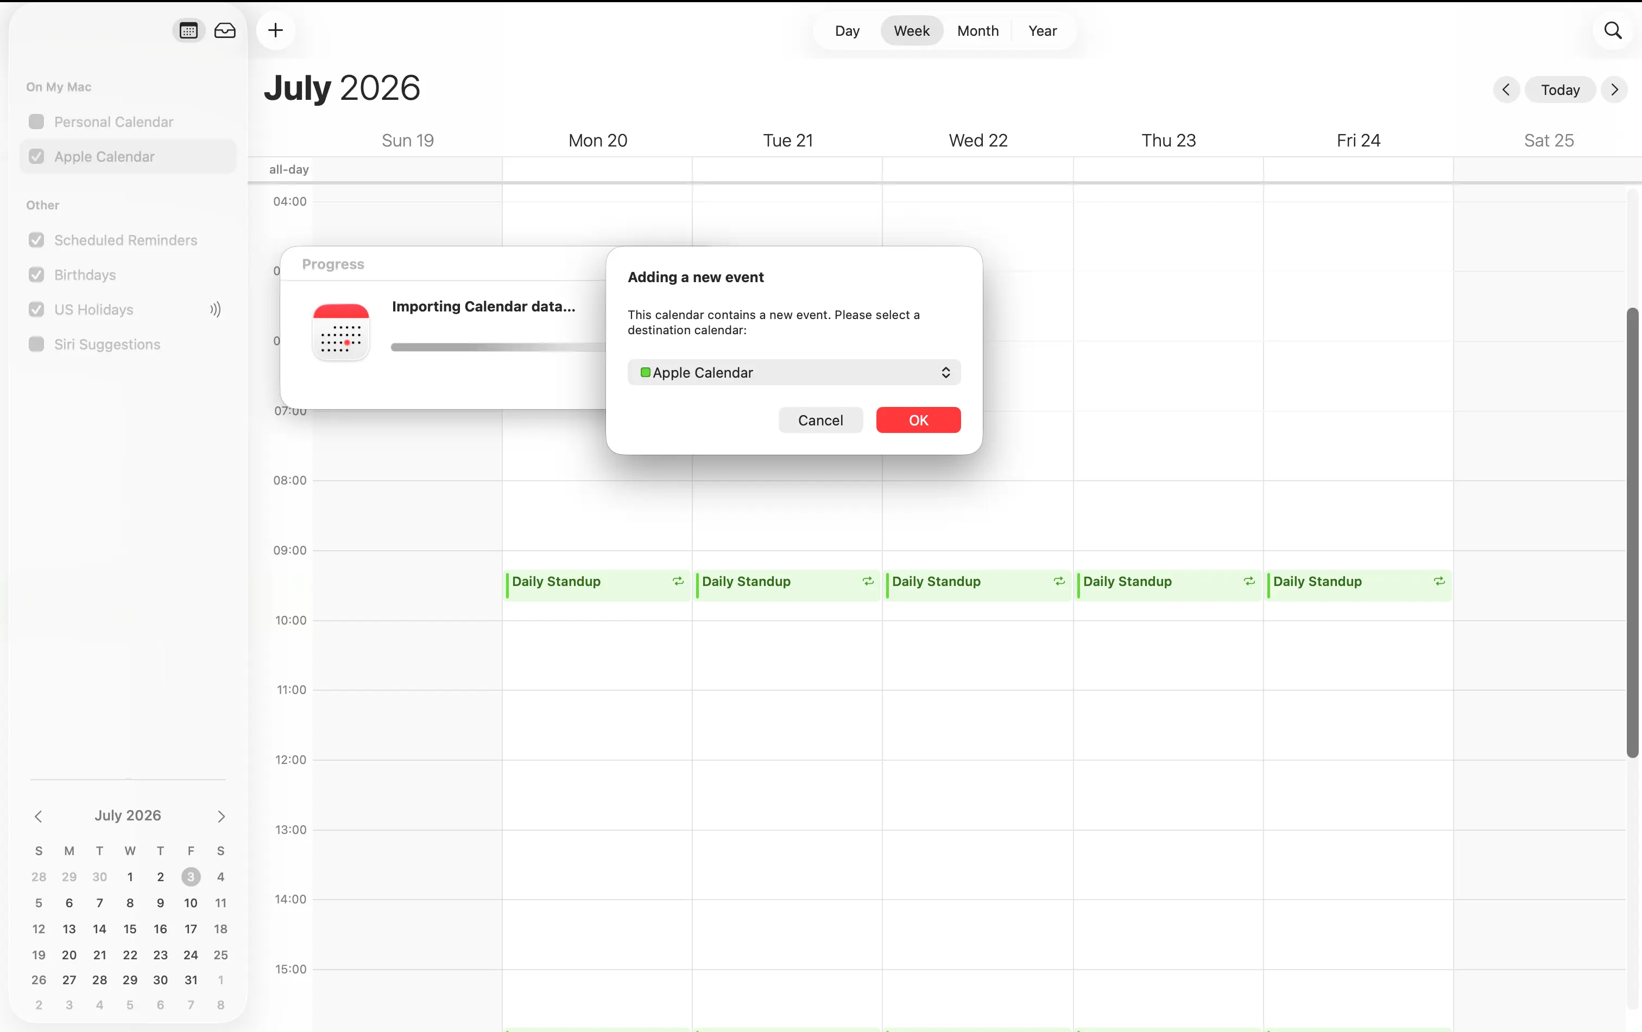
Task: Click repeat icon on Friday Daily Standup
Action: click(x=1439, y=581)
